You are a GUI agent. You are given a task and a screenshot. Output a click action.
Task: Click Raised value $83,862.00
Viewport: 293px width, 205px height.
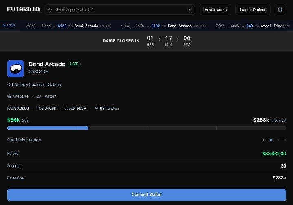pyautogui.click(x=274, y=154)
